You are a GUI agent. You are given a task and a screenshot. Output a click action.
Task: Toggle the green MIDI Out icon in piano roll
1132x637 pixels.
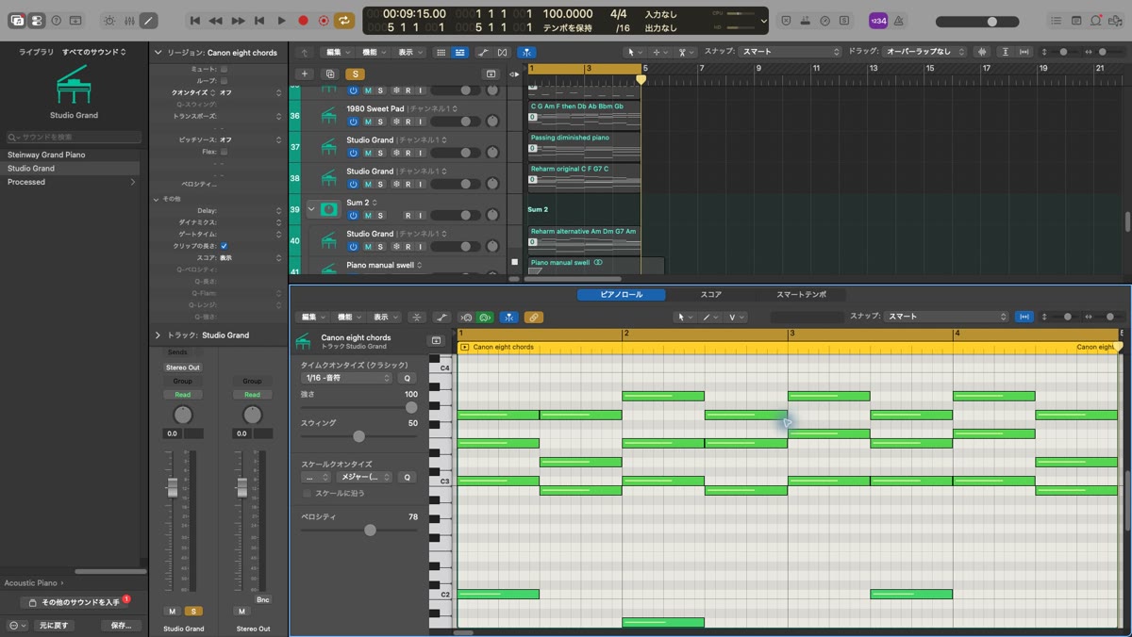(485, 318)
